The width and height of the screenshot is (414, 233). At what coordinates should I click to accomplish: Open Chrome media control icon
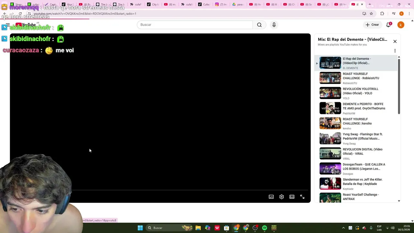point(394,14)
